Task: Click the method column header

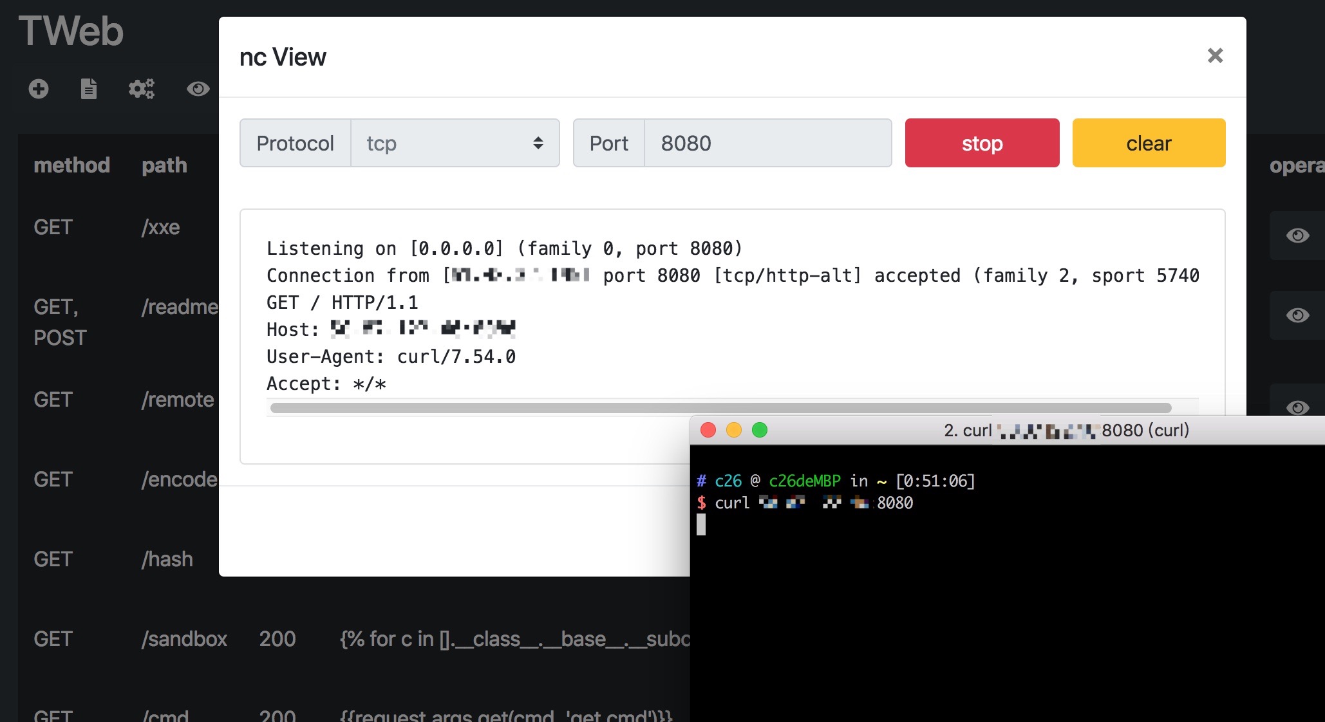Action: coord(71,165)
